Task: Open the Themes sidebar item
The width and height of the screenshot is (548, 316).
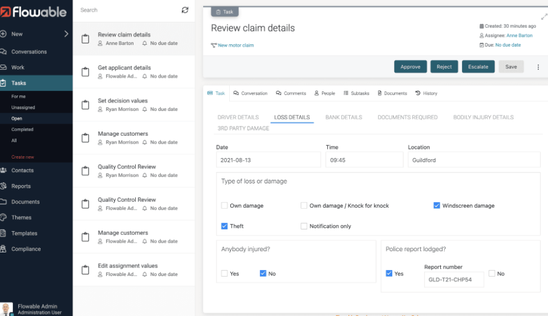Action: [x=21, y=217]
